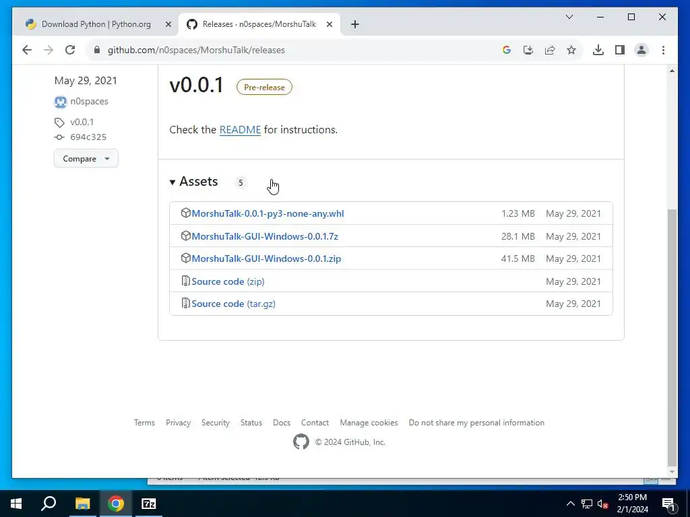This screenshot has width=690, height=517.
Task: Click the tag icon beside v0.0.1
Action: [x=59, y=123]
